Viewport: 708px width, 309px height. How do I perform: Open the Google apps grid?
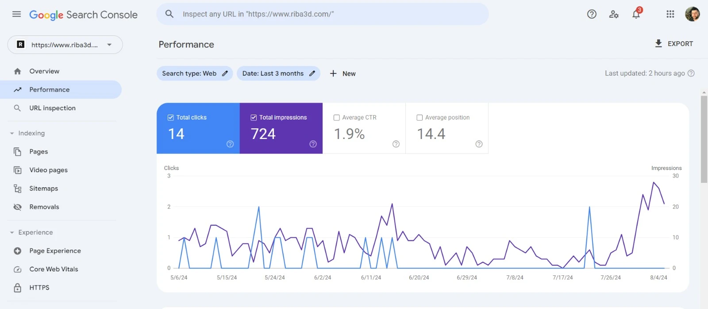pos(670,14)
